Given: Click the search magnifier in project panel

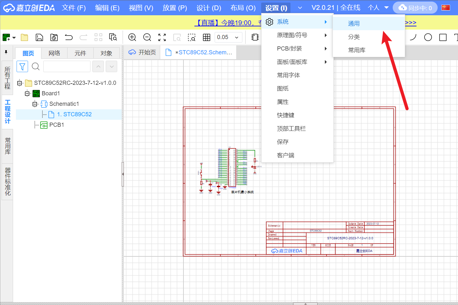Looking at the screenshot, I should pos(36,66).
